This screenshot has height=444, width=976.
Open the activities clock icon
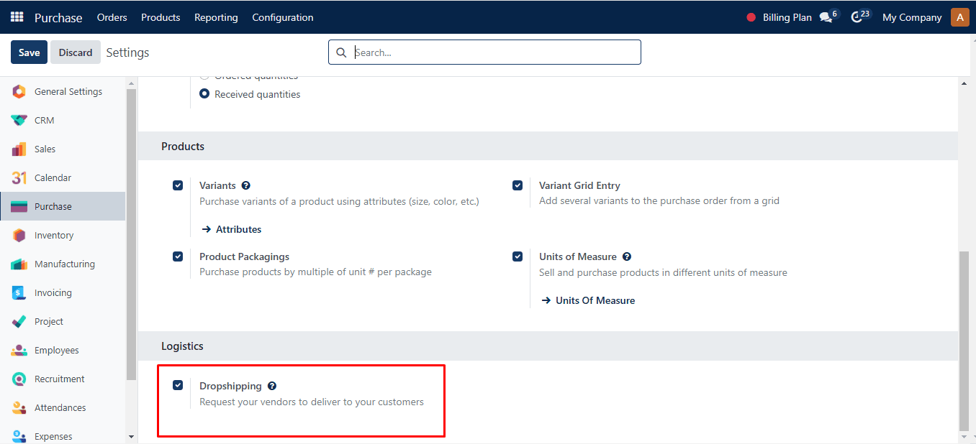tap(857, 17)
